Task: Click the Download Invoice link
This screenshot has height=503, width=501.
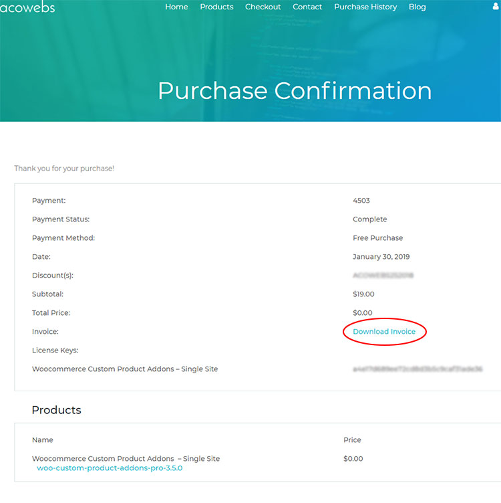Action: [384, 331]
